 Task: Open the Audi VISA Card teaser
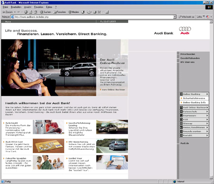click(14, 142)
